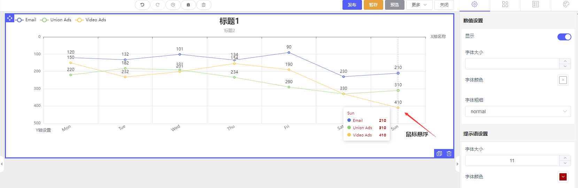Open the four-squares grid tab icon
The height and width of the screenshot is (188, 578).
point(505,4)
